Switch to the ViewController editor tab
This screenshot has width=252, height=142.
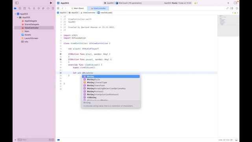coord(98,8)
